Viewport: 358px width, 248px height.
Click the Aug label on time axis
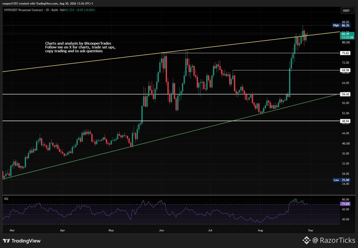(x=260, y=230)
